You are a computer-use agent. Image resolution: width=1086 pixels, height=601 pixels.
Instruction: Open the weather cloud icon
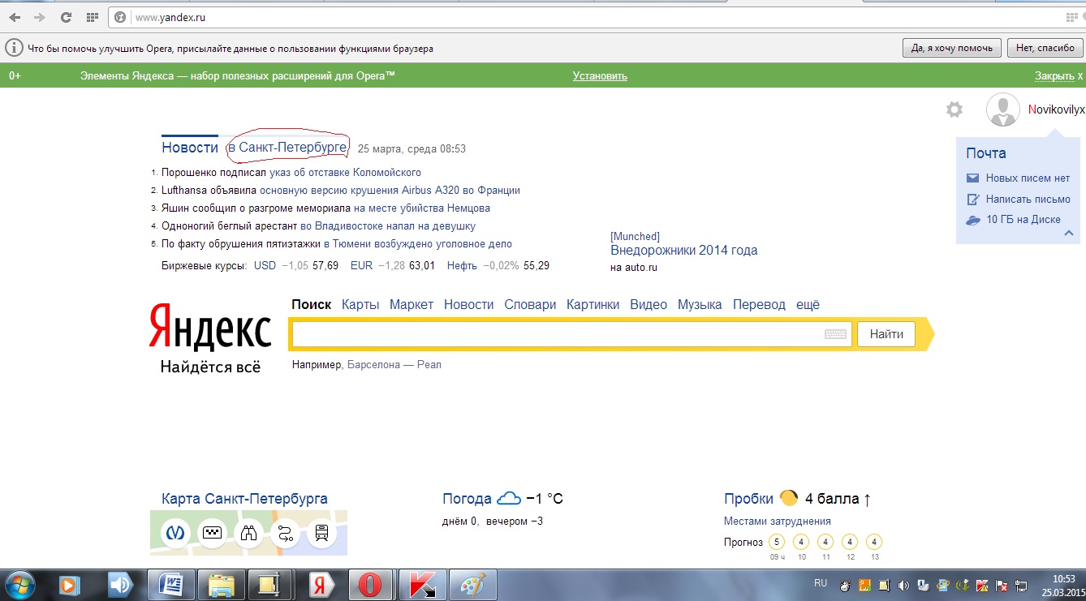509,498
